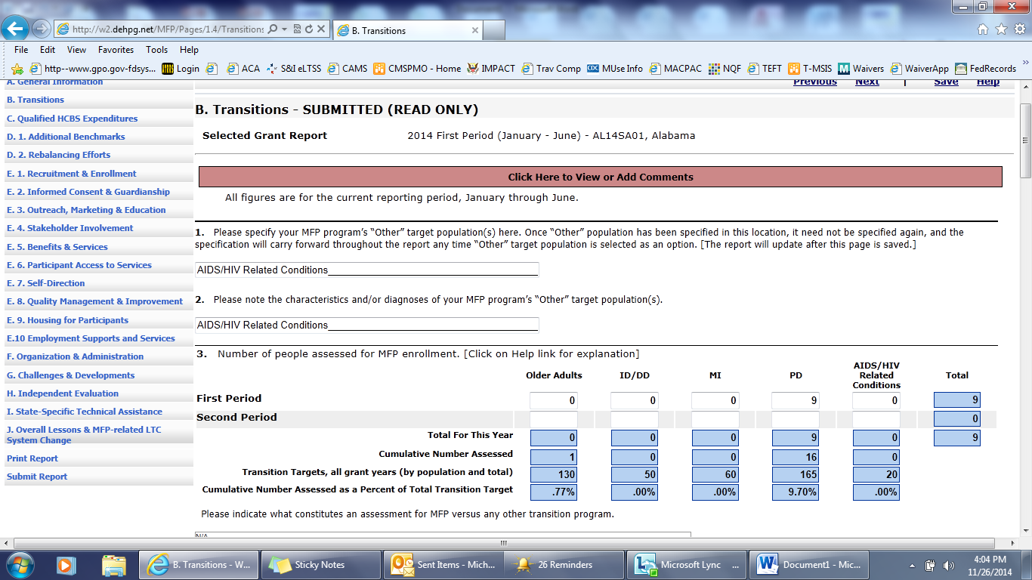Select the B. Transitions browser tab

point(406,30)
